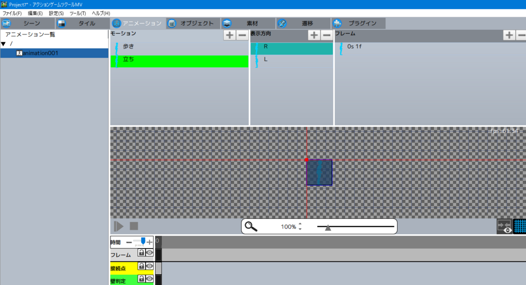Click the red origin point marker
526x285 pixels.
[307, 160]
